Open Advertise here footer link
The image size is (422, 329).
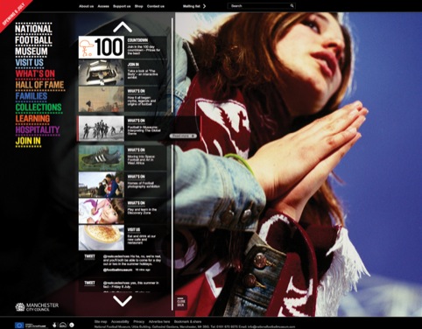point(159,322)
